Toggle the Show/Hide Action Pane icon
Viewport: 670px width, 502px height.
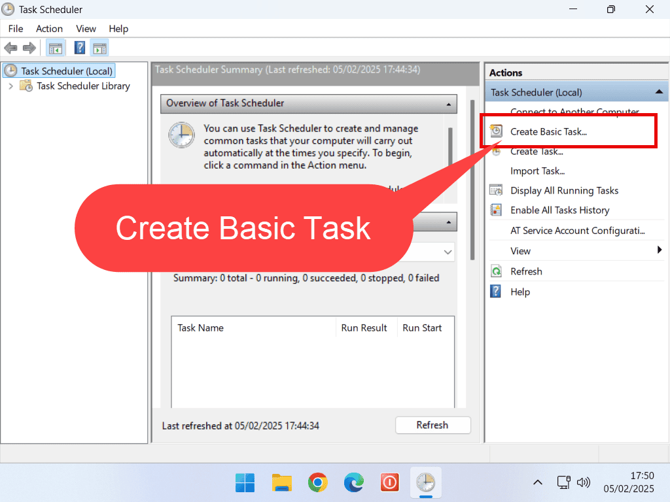pos(99,48)
